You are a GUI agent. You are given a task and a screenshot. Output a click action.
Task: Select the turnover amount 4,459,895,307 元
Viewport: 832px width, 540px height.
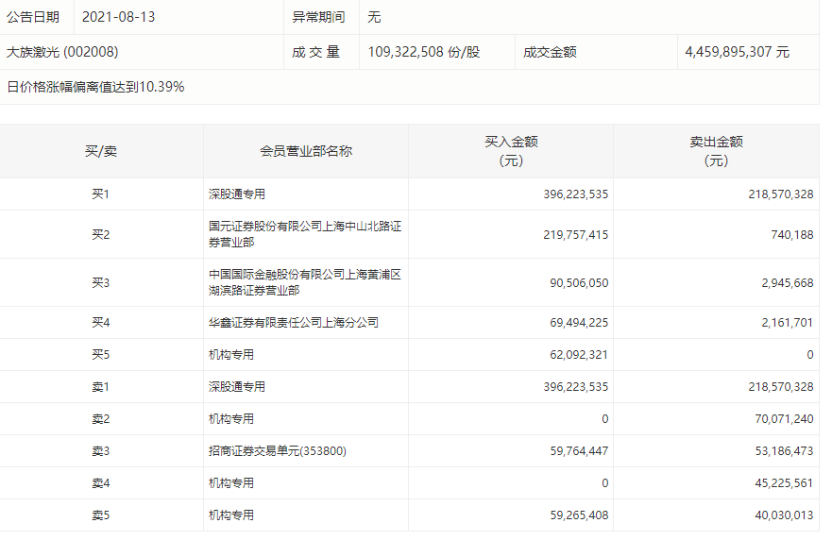pyautogui.click(x=737, y=52)
